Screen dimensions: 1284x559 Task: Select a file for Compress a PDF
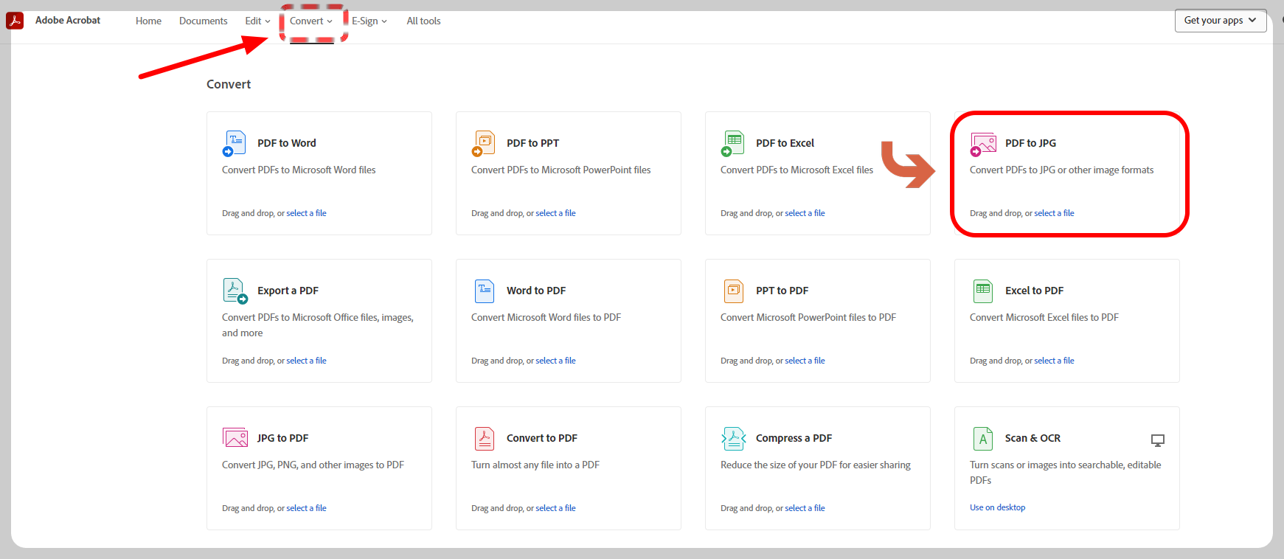coord(805,508)
